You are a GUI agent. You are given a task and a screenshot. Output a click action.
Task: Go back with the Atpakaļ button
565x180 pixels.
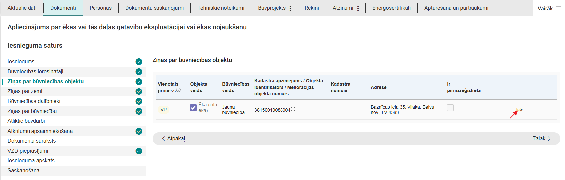click(x=173, y=139)
